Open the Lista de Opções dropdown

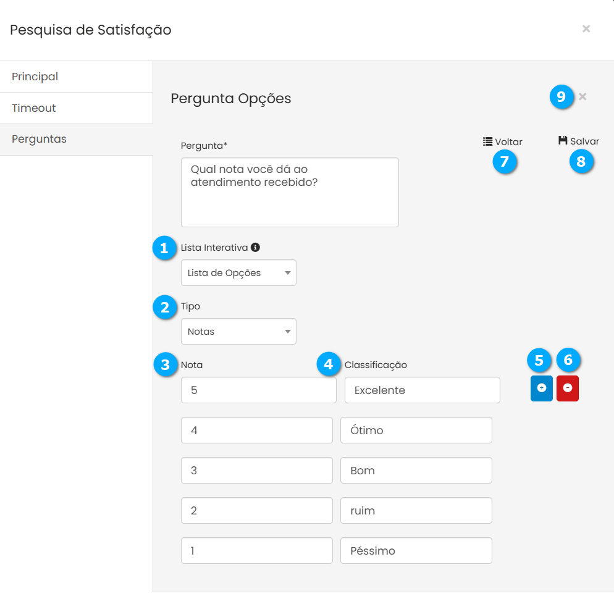(238, 273)
